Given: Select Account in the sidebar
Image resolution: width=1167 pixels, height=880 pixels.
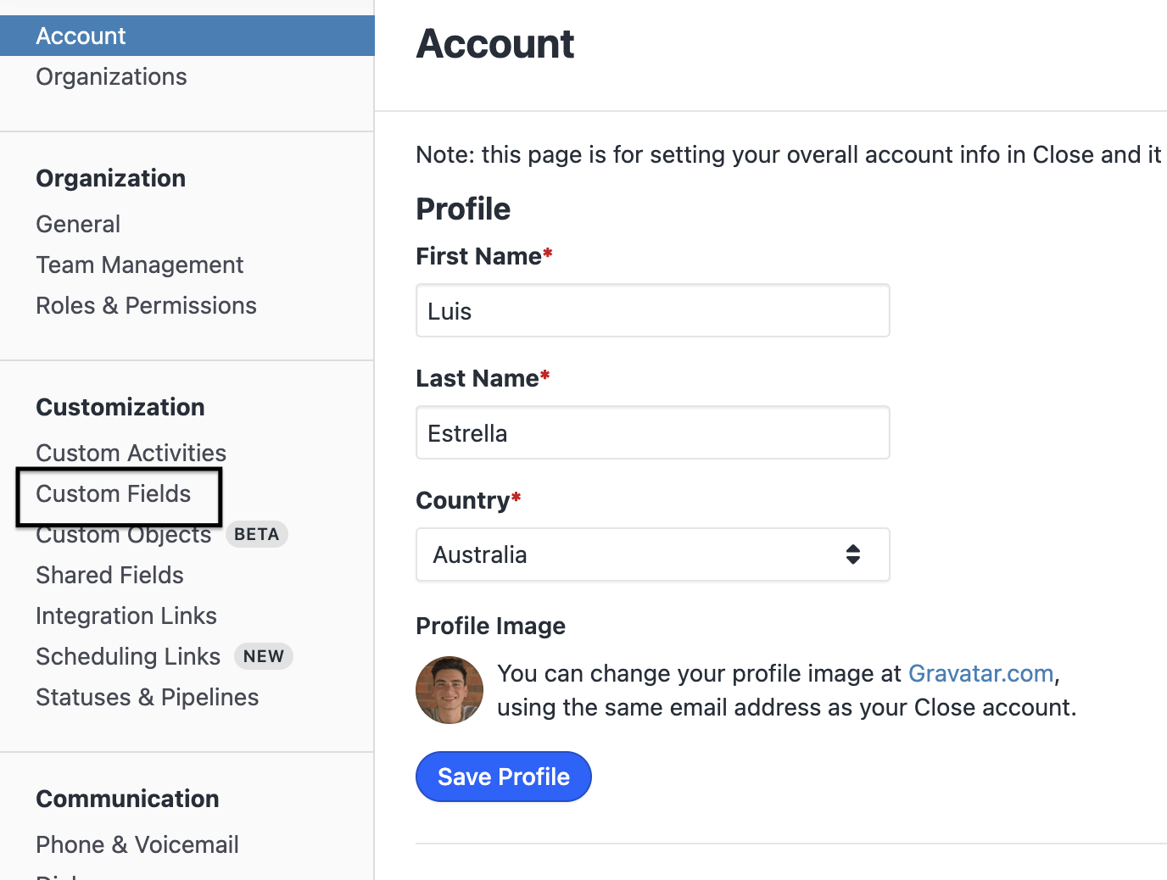Looking at the screenshot, I should [x=81, y=36].
